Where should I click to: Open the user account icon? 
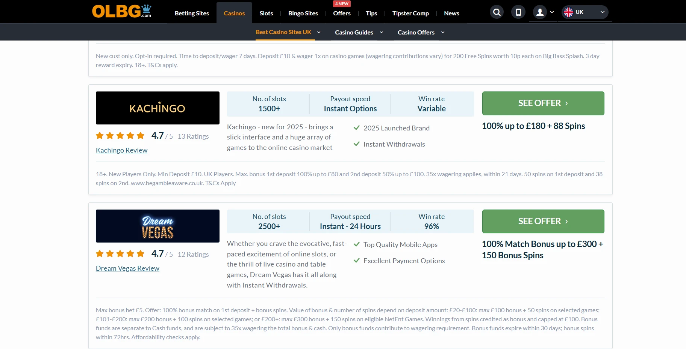540,12
